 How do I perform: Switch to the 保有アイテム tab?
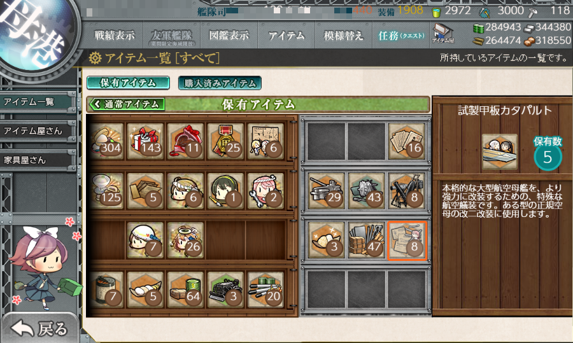(x=128, y=83)
